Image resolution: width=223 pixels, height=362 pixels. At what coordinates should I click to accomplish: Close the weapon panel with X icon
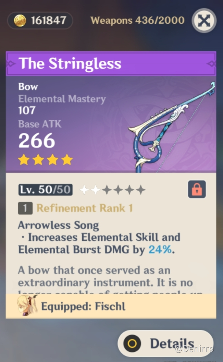(x=204, y=21)
